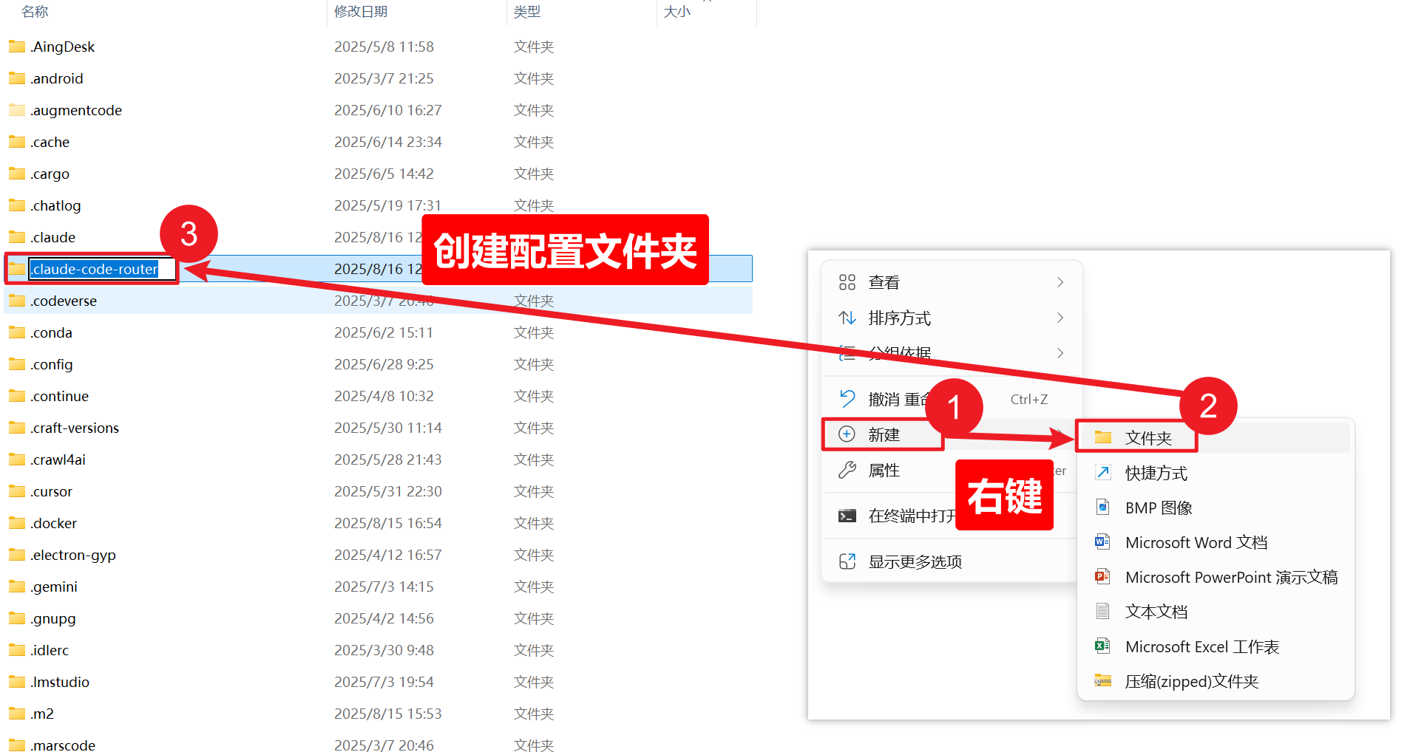Click the 文本文档 text document icon
1427x752 pixels.
pyautogui.click(x=1103, y=611)
